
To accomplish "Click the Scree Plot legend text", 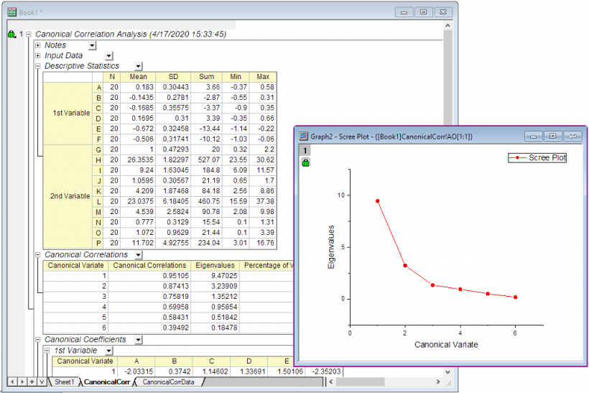I will [x=547, y=158].
